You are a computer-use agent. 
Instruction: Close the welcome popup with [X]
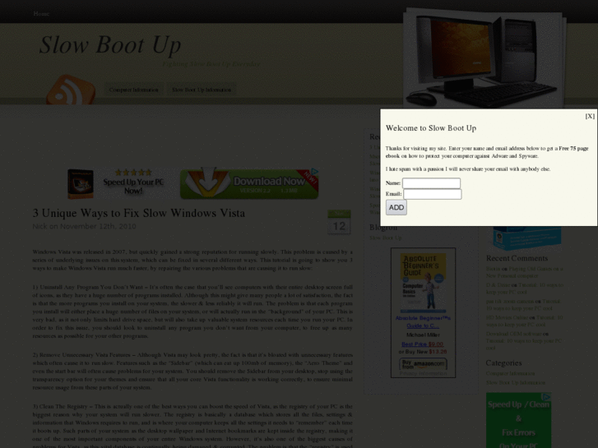coord(590,116)
